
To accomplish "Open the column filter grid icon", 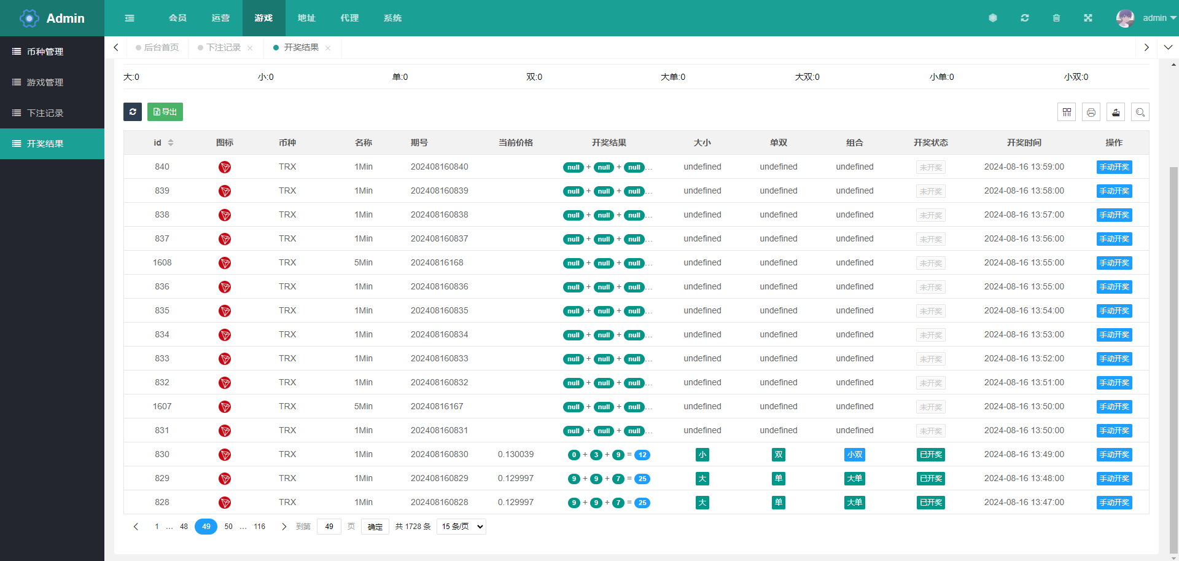I will pyautogui.click(x=1067, y=112).
